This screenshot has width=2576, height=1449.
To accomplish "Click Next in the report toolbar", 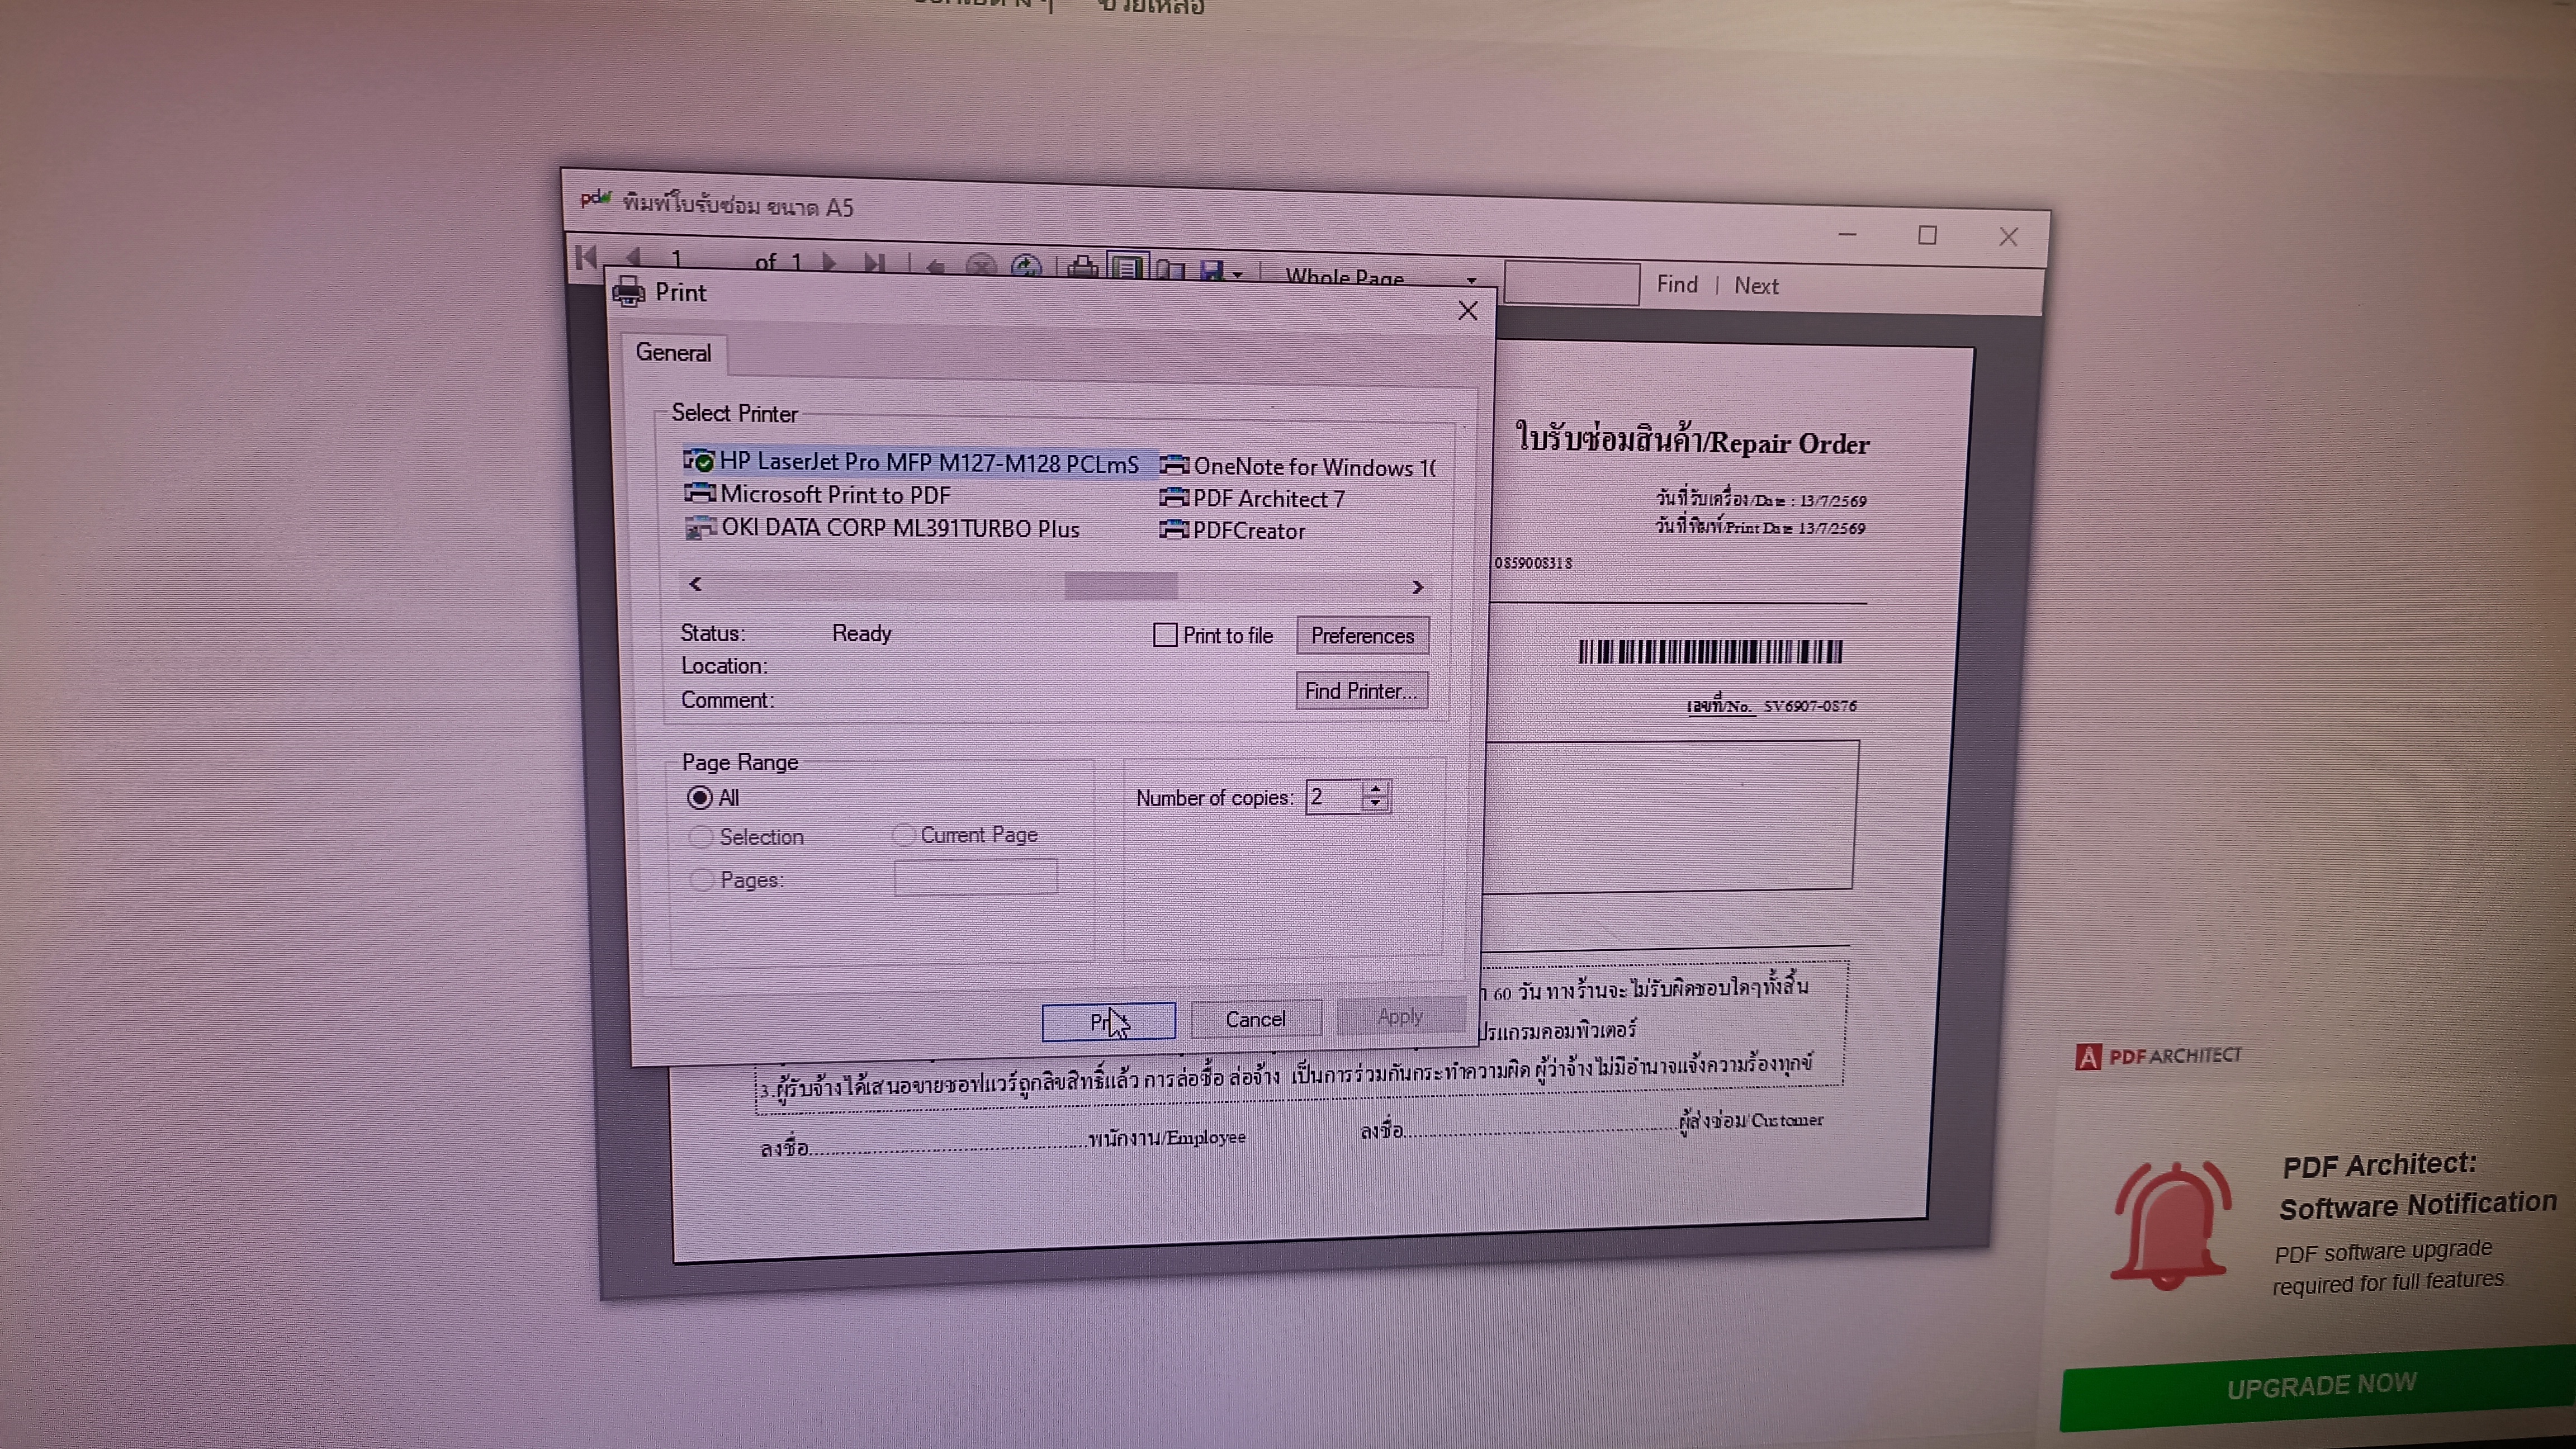I will [x=1756, y=286].
